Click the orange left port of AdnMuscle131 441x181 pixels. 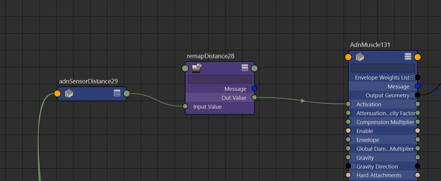348,57
